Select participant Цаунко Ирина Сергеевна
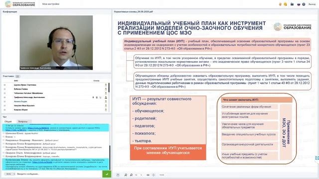319x179 pixels. [25, 85]
